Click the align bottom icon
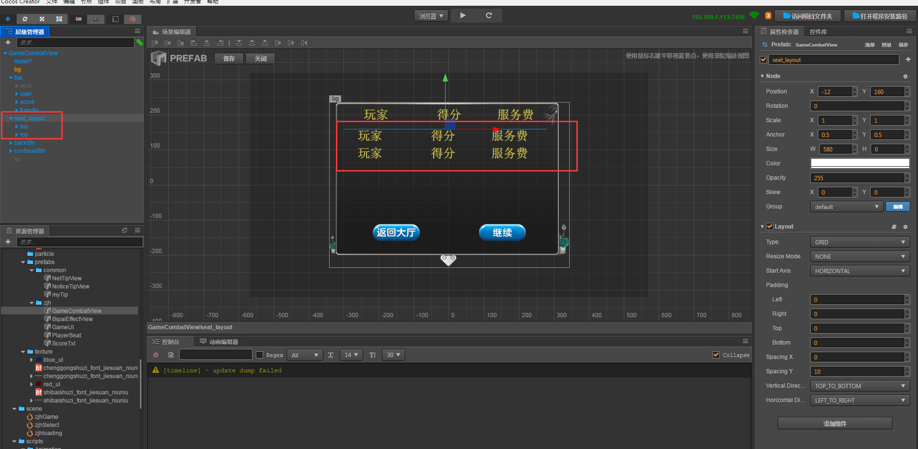This screenshot has width=918, height=449. pos(181,43)
